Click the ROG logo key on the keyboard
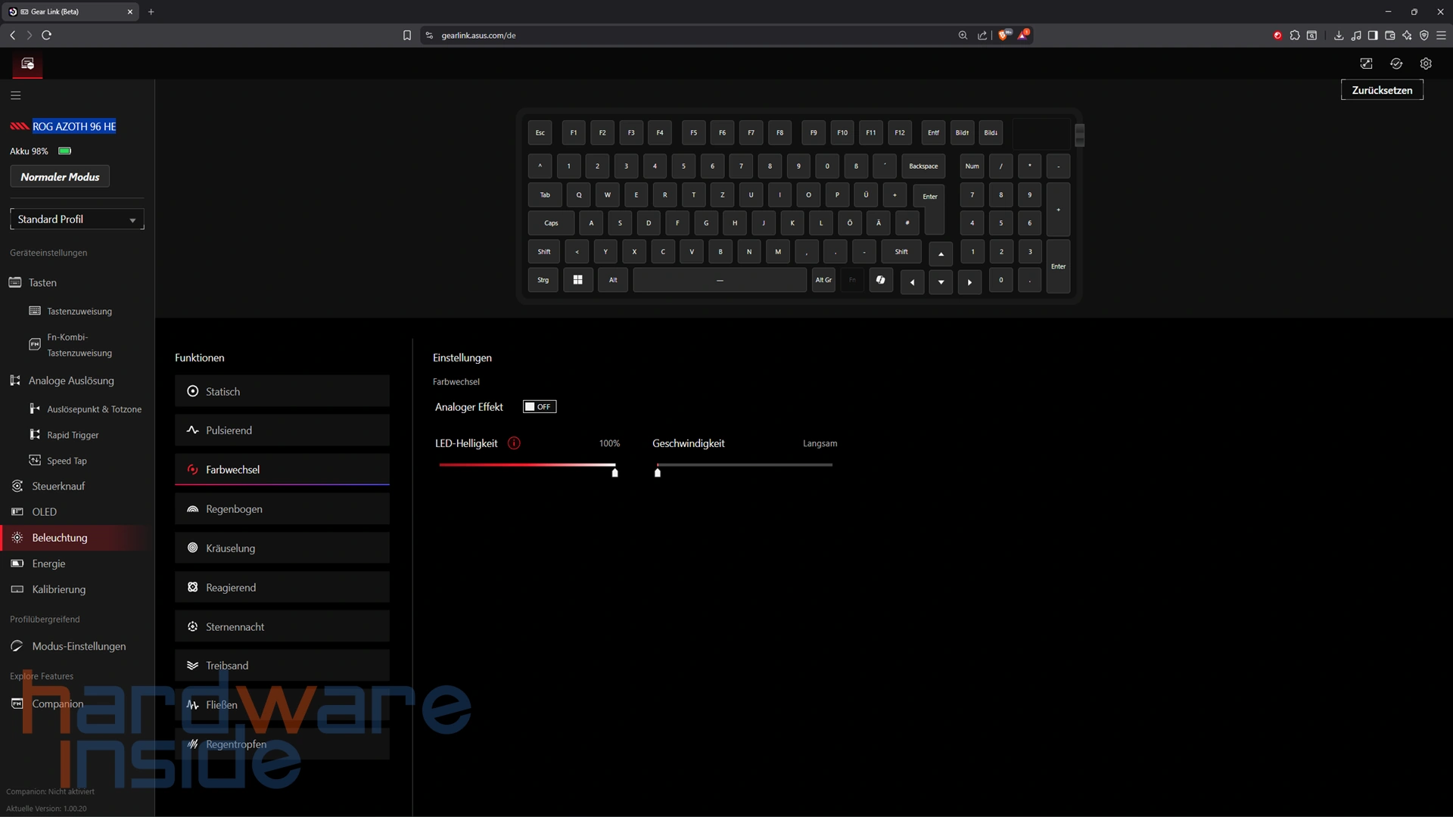Viewport: 1453px width, 817px height. 881,280
